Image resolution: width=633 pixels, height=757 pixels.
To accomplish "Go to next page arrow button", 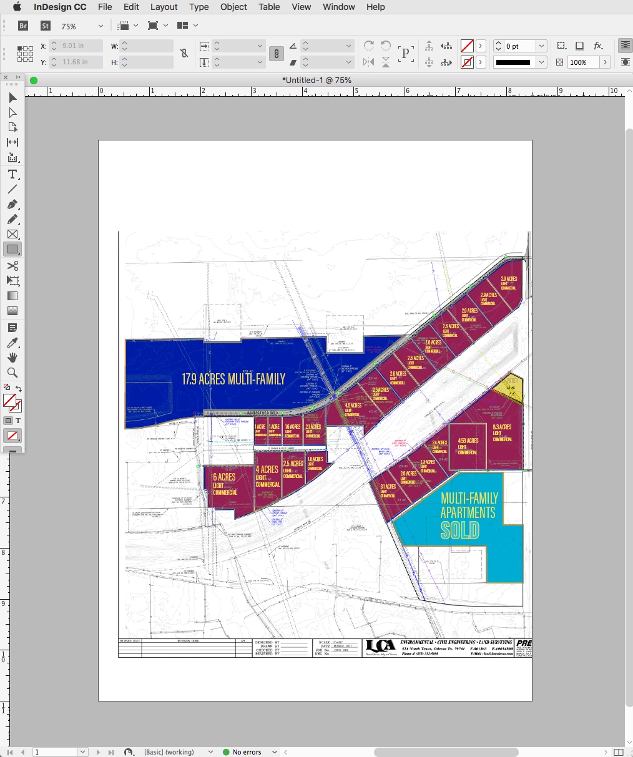I will (98, 752).
